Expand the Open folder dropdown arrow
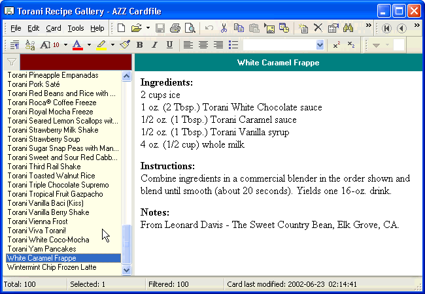 click(148, 28)
